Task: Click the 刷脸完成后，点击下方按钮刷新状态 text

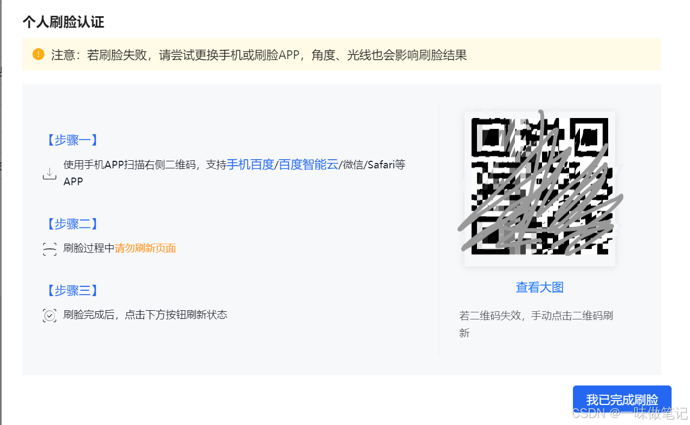Action: (145, 315)
